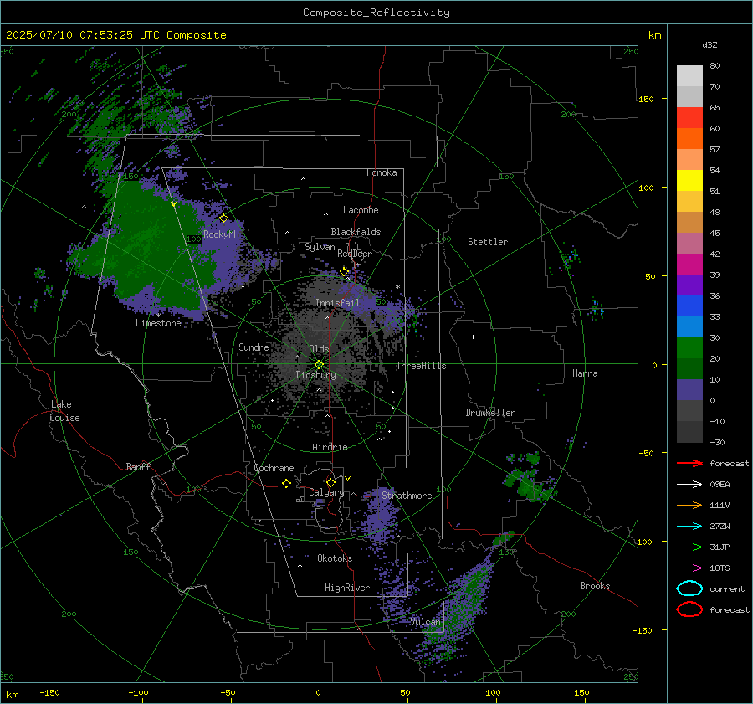This screenshot has width=753, height=704.
Task: Click the orange 111V arrow icon
Action: tap(689, 505)
